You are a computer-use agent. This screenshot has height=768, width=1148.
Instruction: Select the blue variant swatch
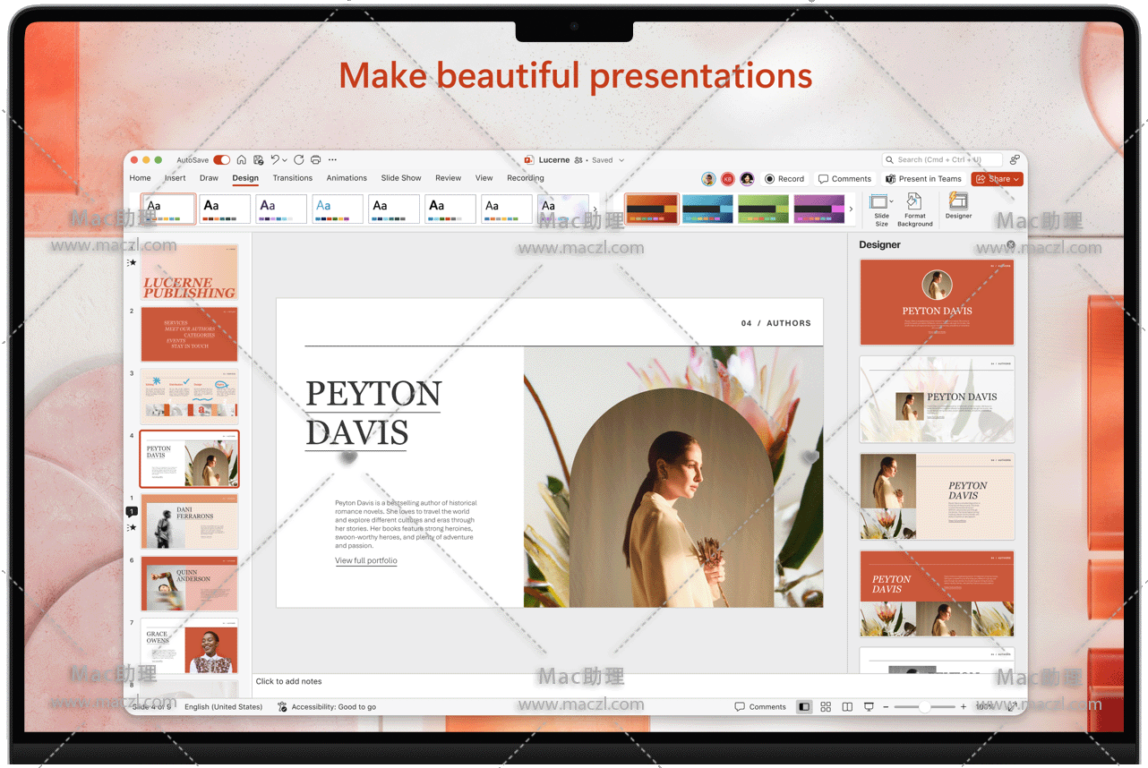point(707,209)
